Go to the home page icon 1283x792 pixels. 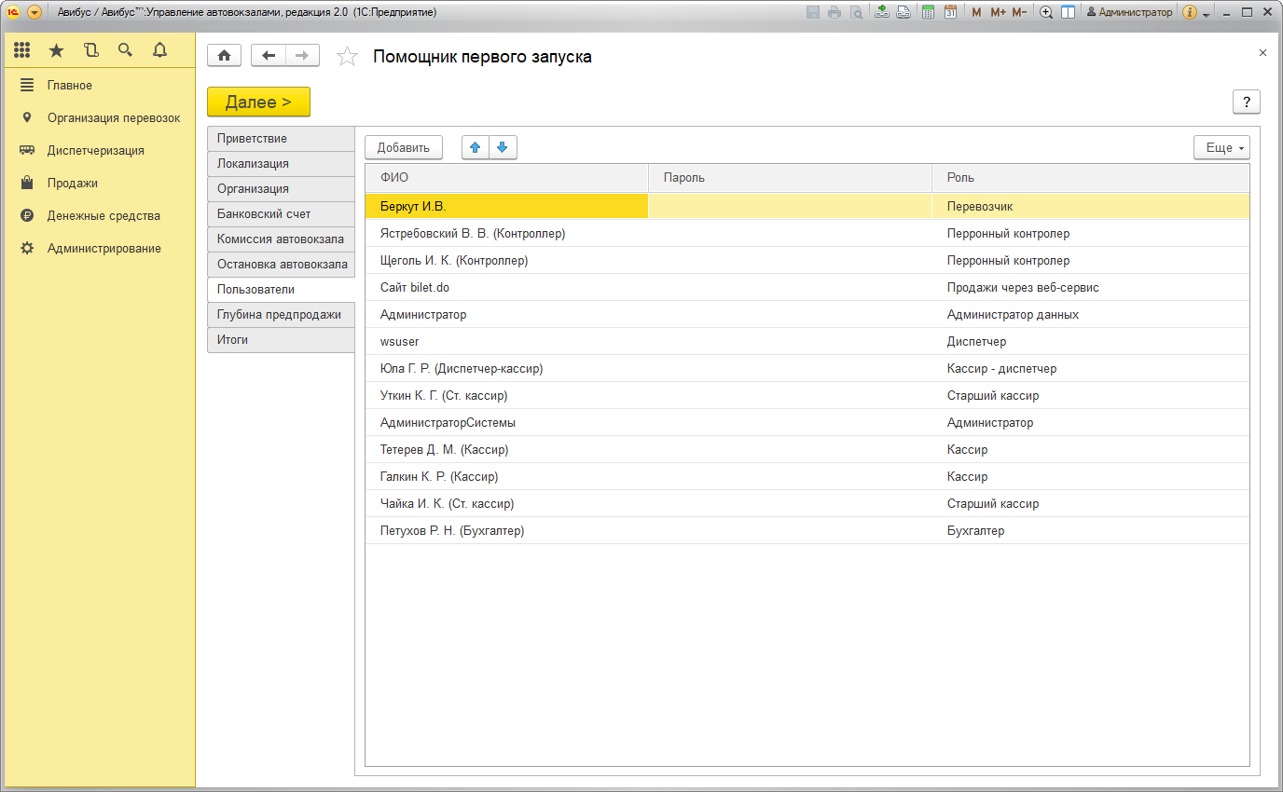pos(224,56)
